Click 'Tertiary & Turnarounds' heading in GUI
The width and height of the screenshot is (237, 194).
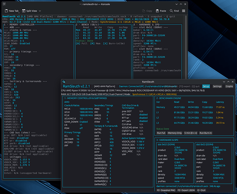[106, 126]
